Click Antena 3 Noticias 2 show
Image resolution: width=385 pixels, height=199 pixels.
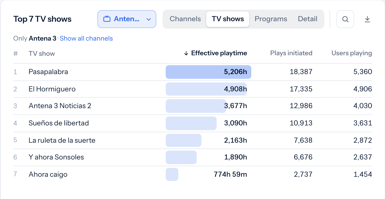[x=60, y=106]
